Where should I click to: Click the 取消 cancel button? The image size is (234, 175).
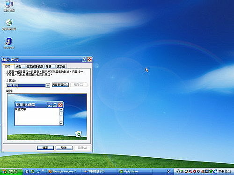(64, 148)
